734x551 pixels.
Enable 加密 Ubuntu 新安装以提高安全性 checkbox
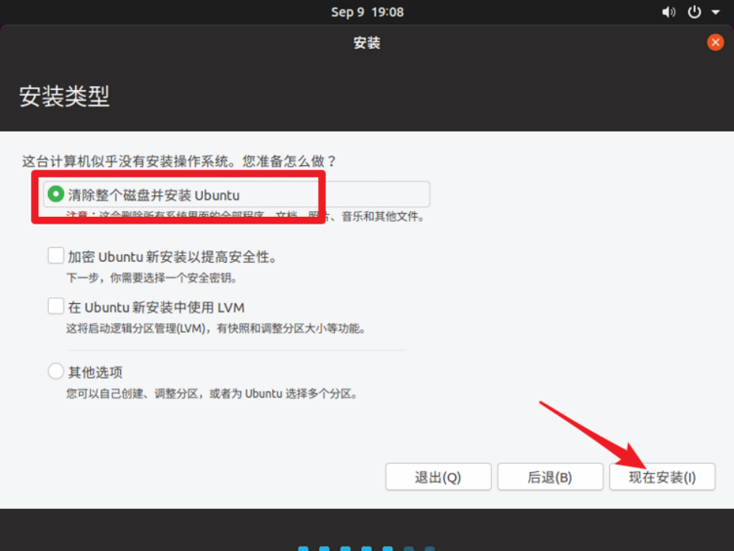point(56,256)
